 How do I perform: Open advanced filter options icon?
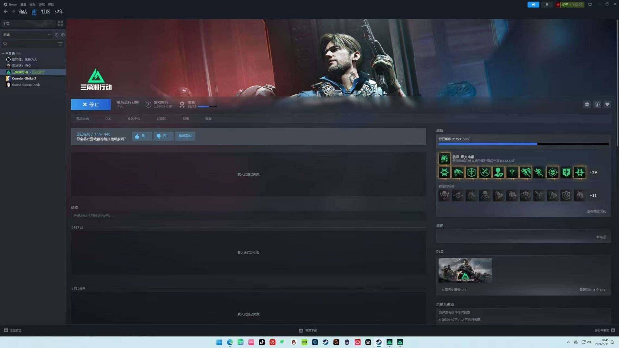tap(60, 44)
